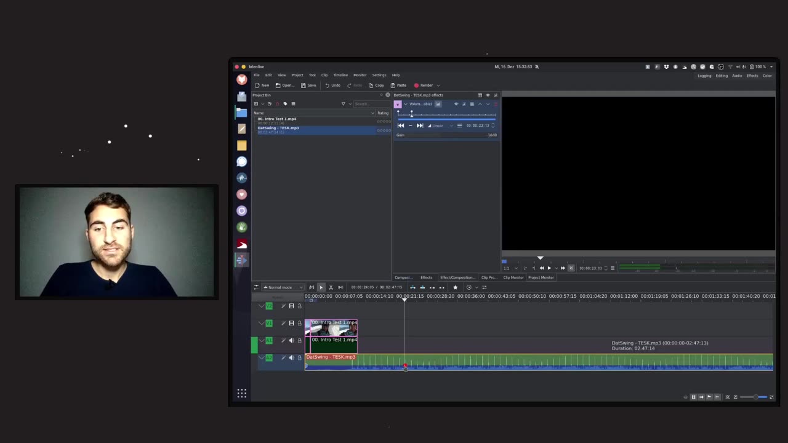This screenshot has height=443, width=788.
Task: Select DatSwing - TESK.mp3 in the bin
Action: [321, 130]
